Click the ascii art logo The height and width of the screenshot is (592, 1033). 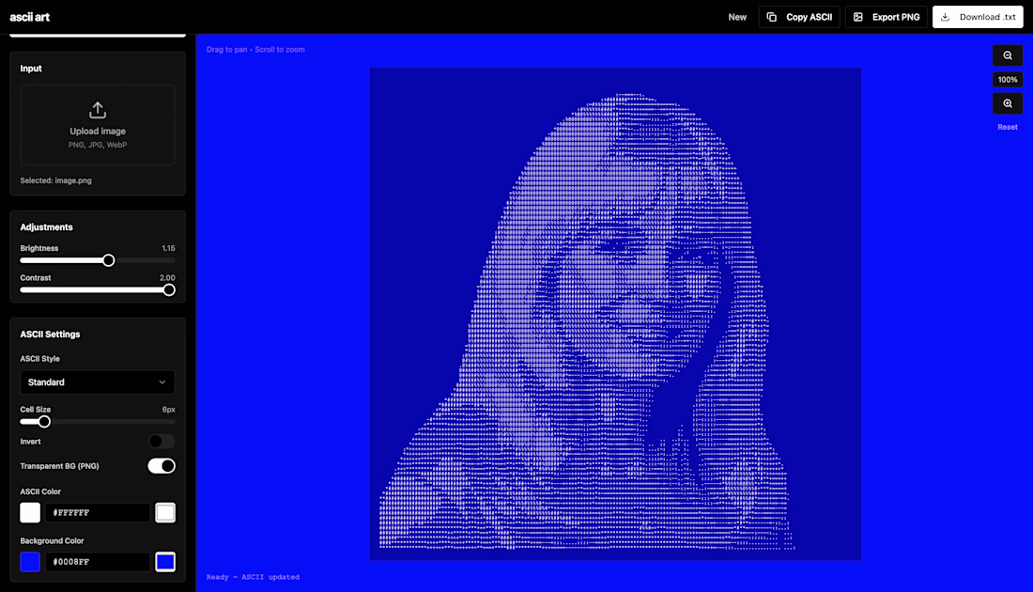30,17
